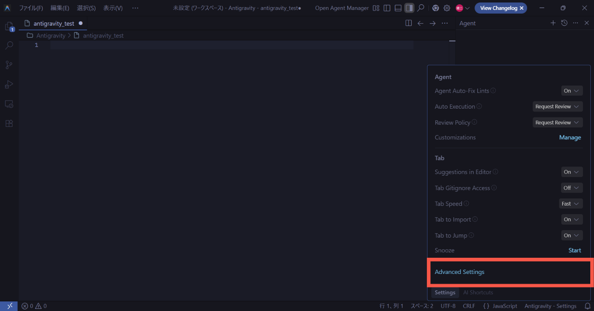
Task: Toggle Tab Gitignore Access setting
Action: tap(572, 188)
